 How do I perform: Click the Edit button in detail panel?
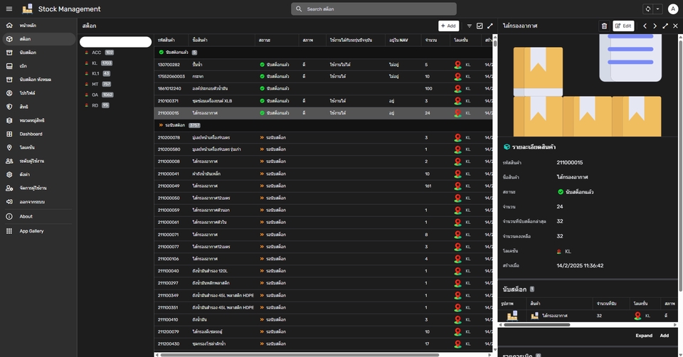(623, 26)
